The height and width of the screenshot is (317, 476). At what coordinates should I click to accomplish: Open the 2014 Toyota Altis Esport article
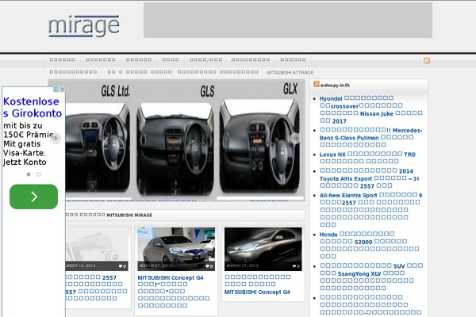point(369,178)
